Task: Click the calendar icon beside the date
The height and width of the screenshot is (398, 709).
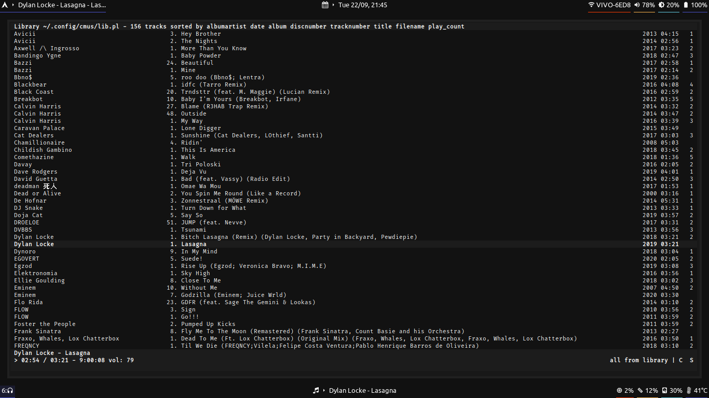Action: (x=325, y=5)
